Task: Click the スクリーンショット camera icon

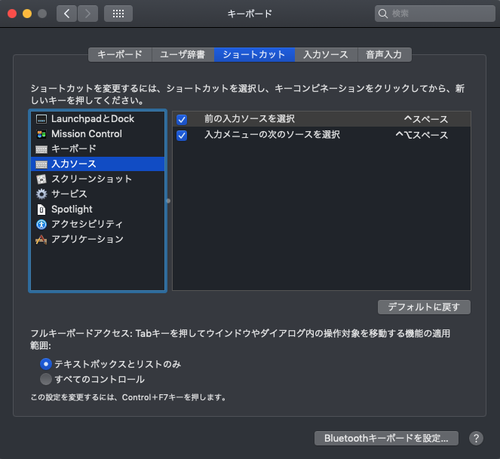Action: (x=41, y=179)
